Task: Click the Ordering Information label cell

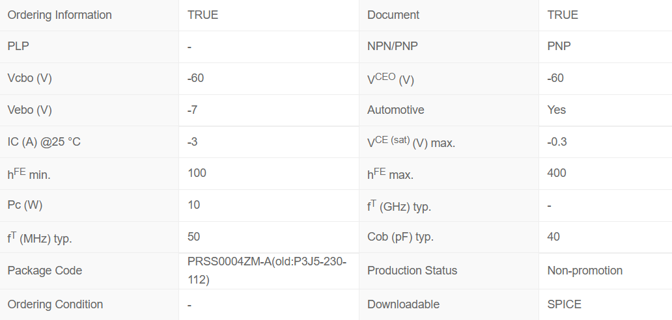Action: click(59, 15)
